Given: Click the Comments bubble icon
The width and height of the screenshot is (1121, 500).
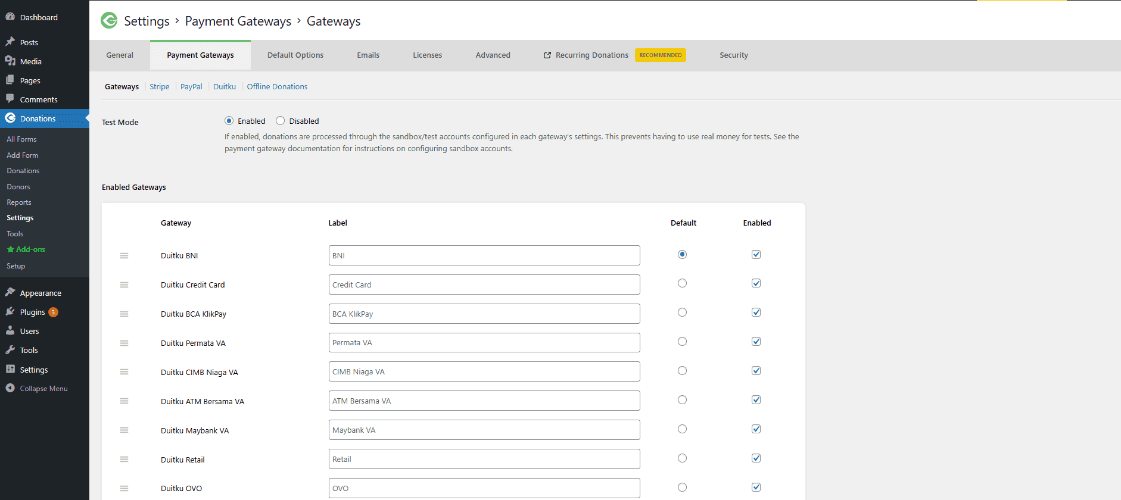Looking at the screenshot, I should [10, 99].
